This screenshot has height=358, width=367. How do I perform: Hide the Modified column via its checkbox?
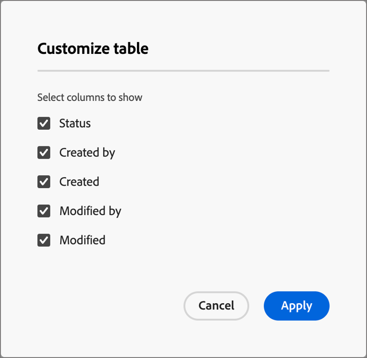tap(44, 240)
